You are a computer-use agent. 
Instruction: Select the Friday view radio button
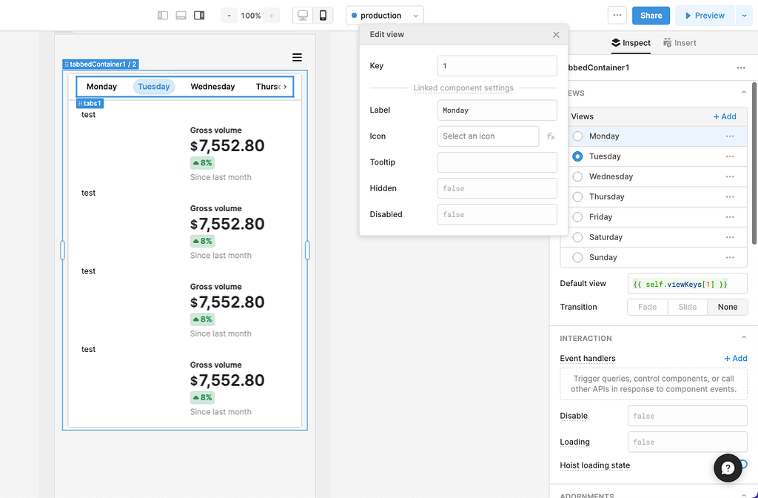click(577, 217)
